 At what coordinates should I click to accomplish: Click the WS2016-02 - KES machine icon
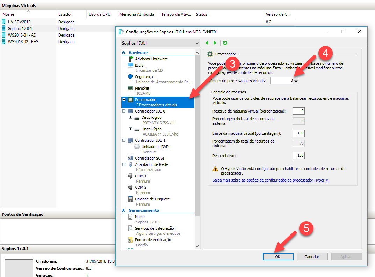coord(3,42)
